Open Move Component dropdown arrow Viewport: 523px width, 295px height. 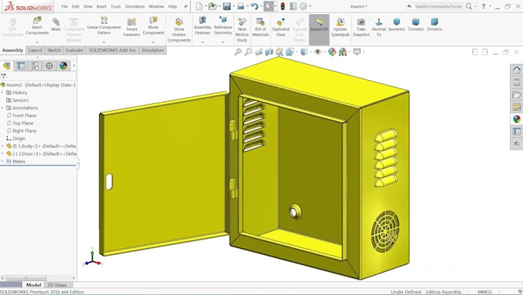153,42
